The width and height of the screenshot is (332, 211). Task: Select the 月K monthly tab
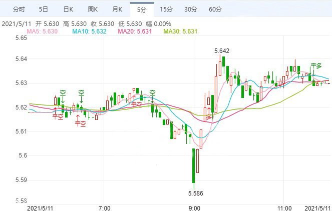coord(117,9)
